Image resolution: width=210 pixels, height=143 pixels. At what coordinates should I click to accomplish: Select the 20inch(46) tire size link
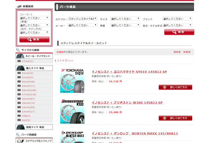(28, 82)
